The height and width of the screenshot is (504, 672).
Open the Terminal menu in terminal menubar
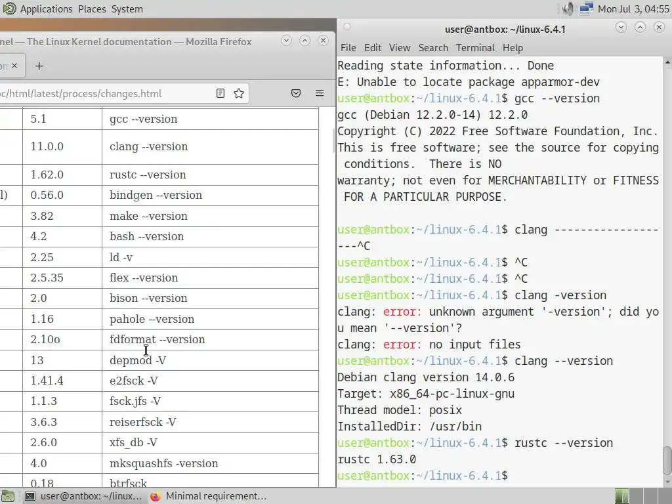[475, 47]
